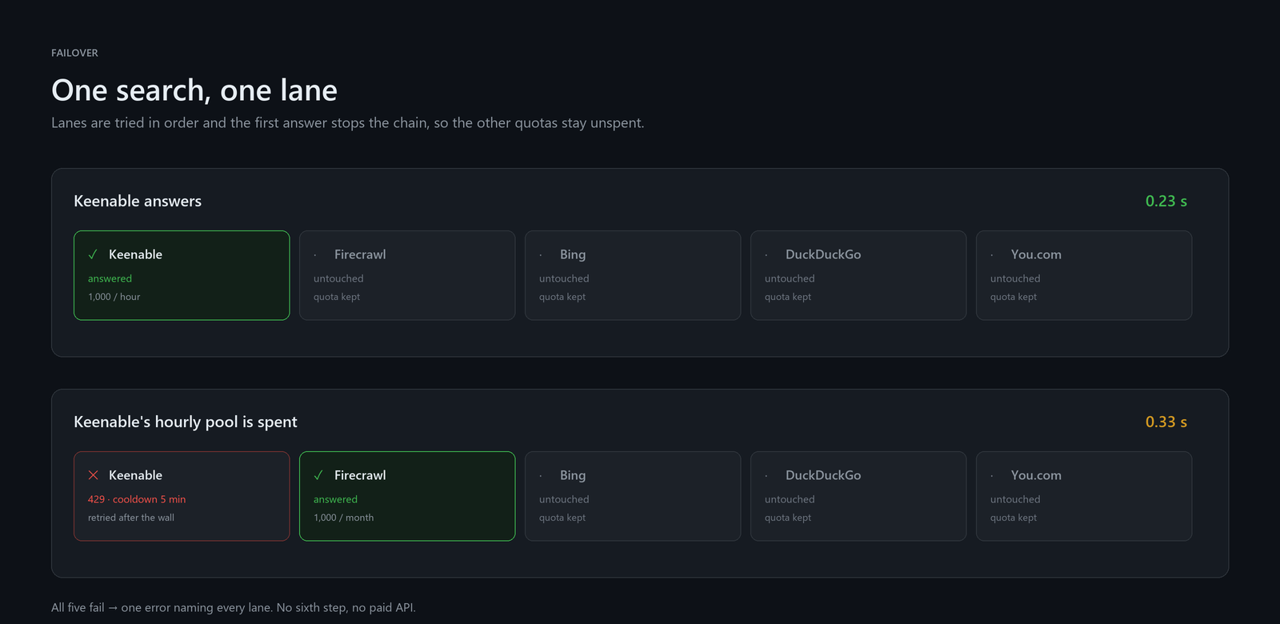Select the 0.23 s timing value
The width and height of the screenshot is (1280, 624).
point(1166,202)
